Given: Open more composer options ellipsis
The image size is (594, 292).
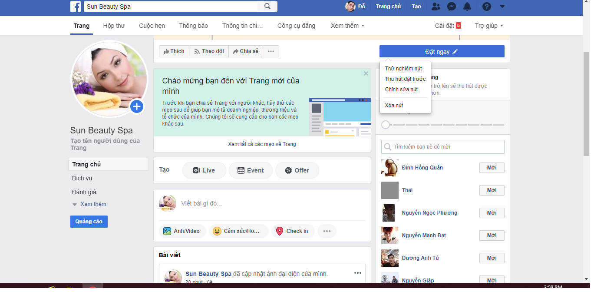Looking at the screenshot, I should tap(327, 231).
